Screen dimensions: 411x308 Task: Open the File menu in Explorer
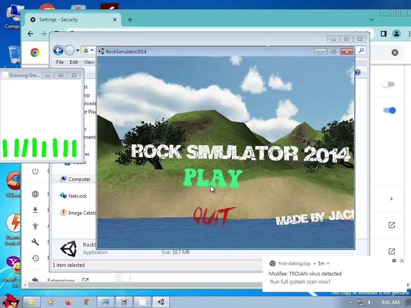tap(60, 62)
